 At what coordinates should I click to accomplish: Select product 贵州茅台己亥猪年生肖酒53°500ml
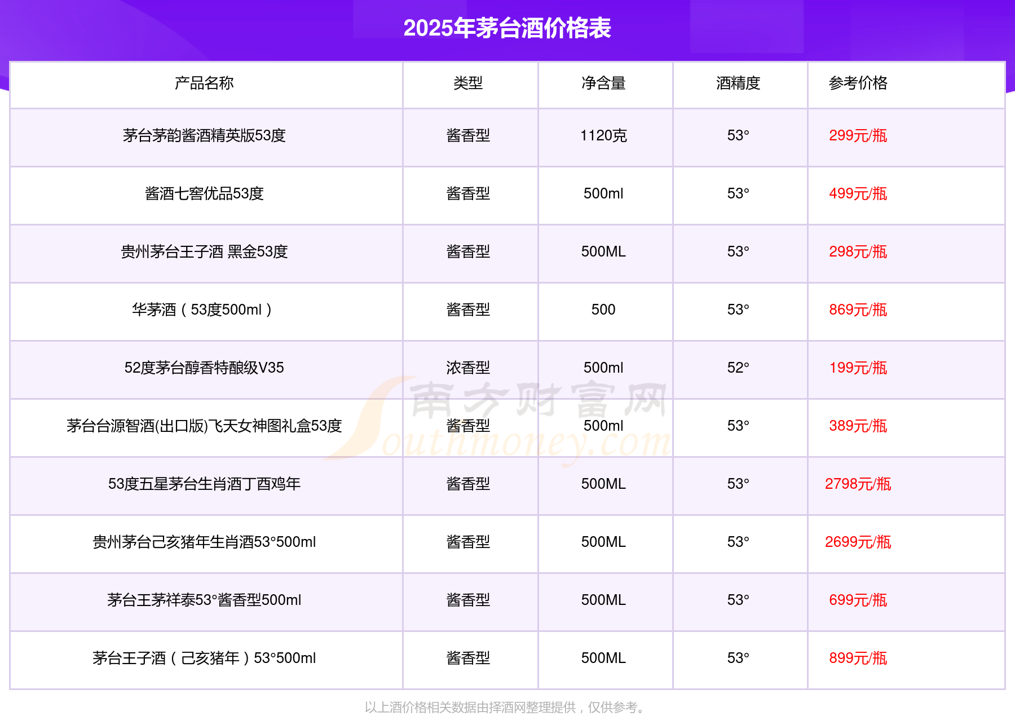(204, 542)
